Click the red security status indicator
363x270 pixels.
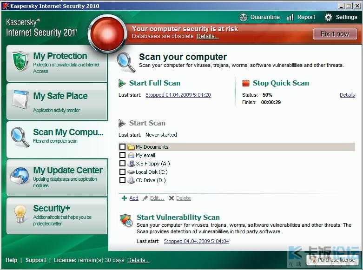click(107, 34)
